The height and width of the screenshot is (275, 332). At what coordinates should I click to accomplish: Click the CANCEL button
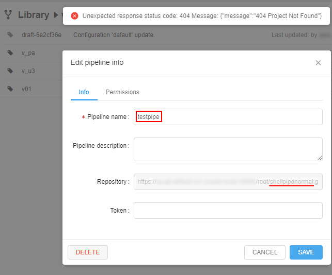click(x=265, y=252)
